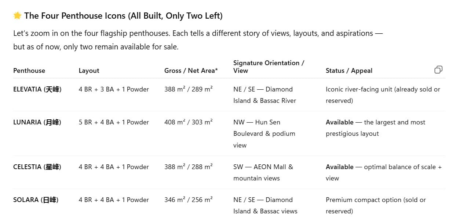
Task: Select the CELESTIA penthouse name cell
Action: point(37,167)
